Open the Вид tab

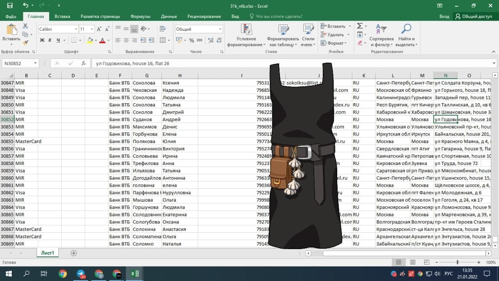(235, 16)
